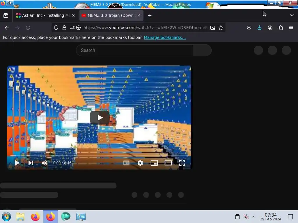Save page to Pocket
Viewport: 298px width, 223px height.
click(x=249, y=28)
